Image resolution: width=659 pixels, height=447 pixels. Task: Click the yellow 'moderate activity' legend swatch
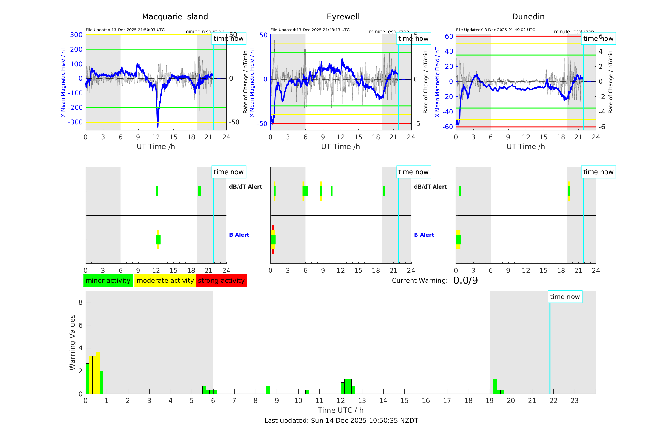click(165, 281)
